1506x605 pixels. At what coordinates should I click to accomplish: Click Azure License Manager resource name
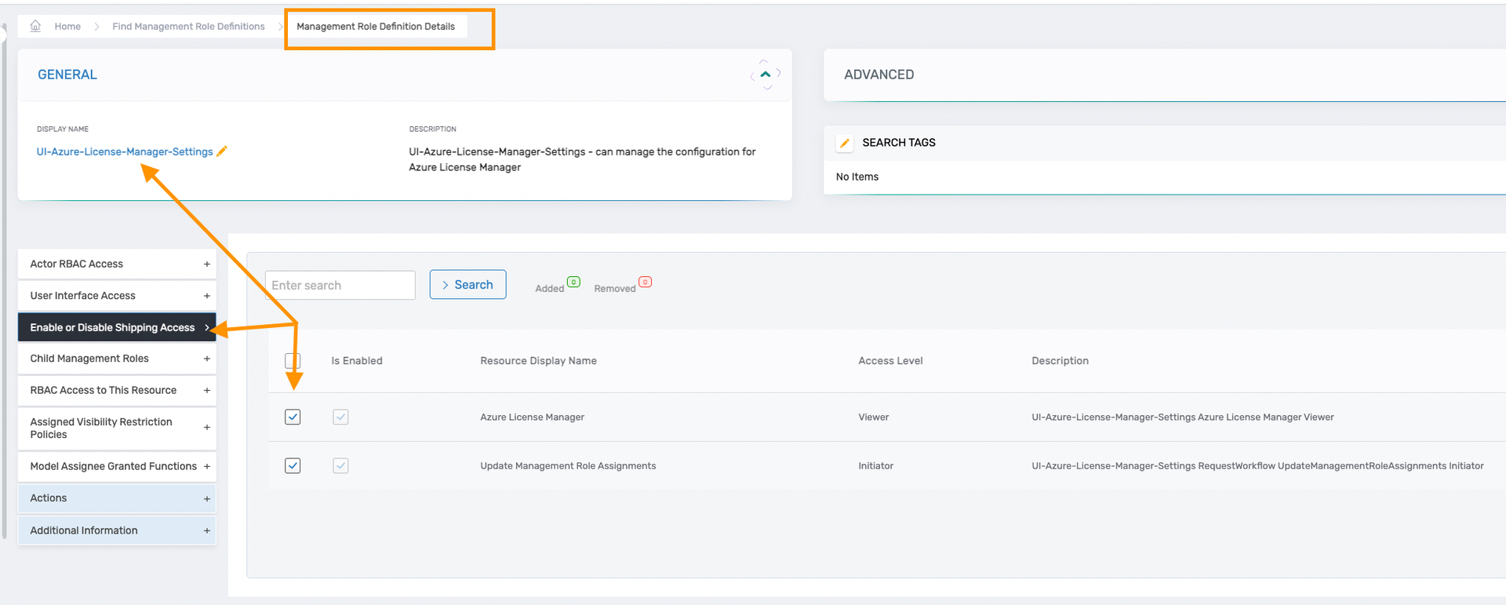[x=532, y=417]
